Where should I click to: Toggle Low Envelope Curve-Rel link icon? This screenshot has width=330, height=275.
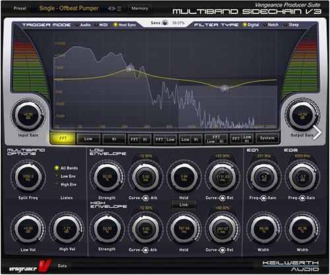pos(222,198)
